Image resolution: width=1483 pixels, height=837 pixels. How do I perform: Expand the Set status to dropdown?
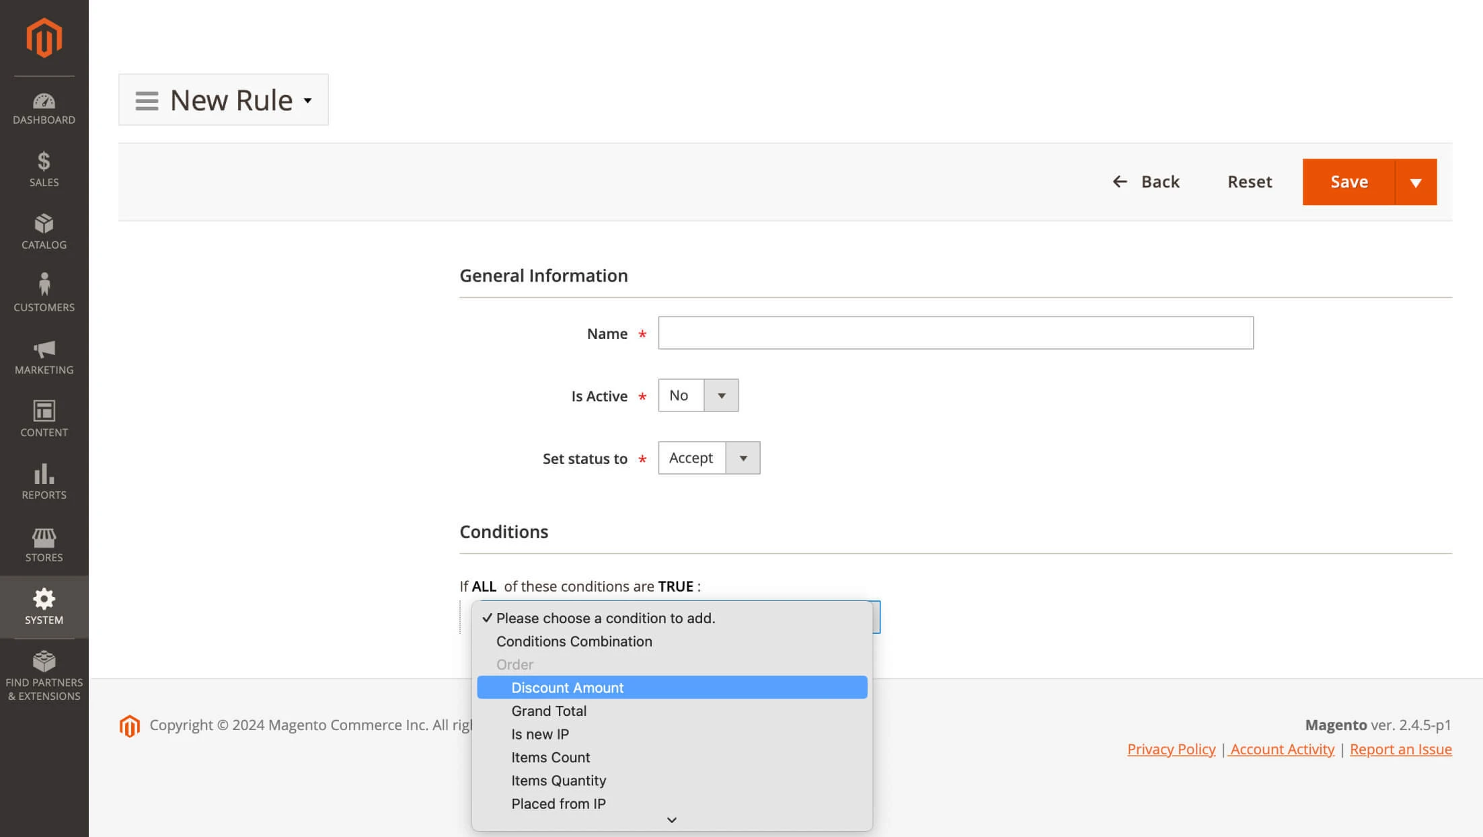coord(743,457)
